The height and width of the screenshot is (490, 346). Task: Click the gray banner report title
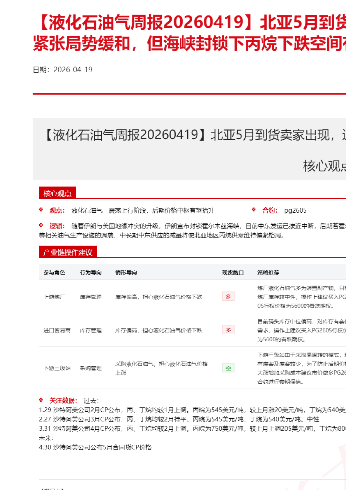tap(195, 135)
